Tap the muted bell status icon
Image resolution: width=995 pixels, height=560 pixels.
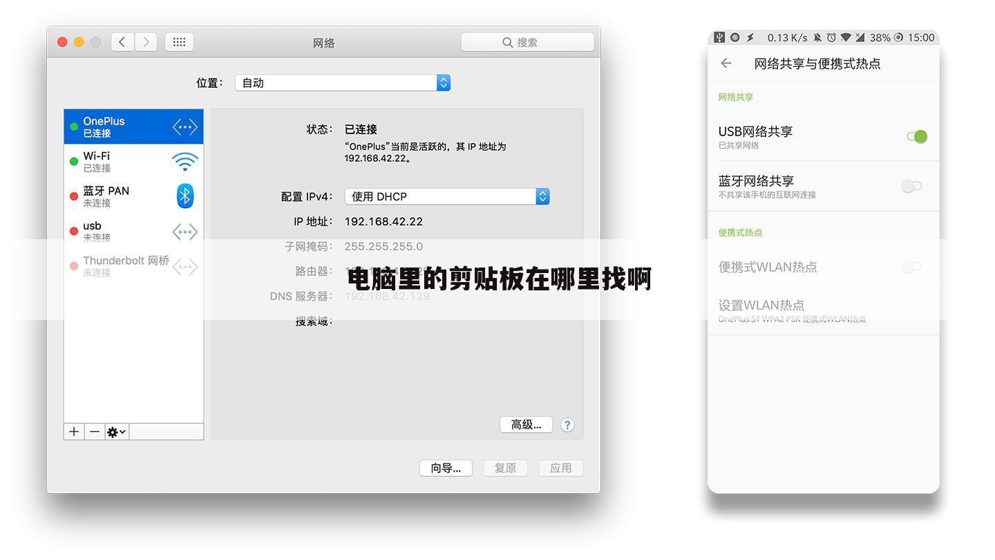pyautogui.click(x=818, y=37)
